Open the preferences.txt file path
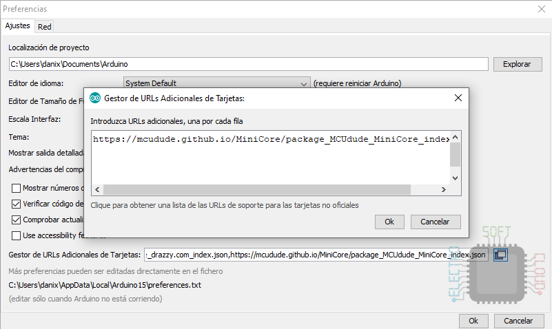552x329 pixels. tap(105, 285)
